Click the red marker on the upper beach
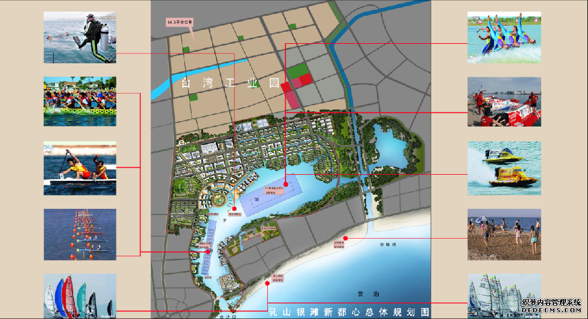Viewport: 588px width, 319px height. (x=345, y=237)
